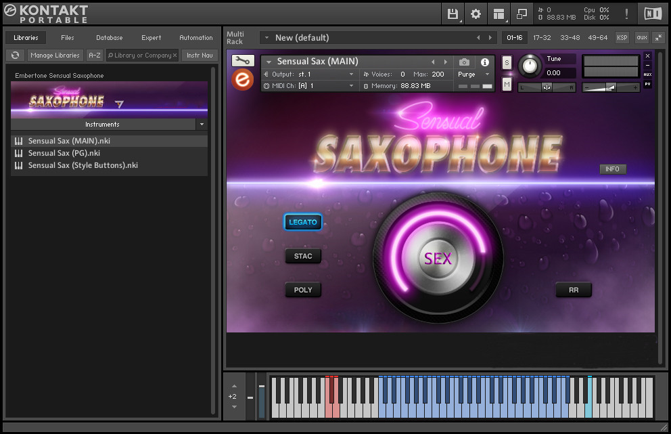This screenshot has width=671, height=434.
Task: Click the orange Embertone logo icon
Action: pyautogui.click(x=243, y=80)
